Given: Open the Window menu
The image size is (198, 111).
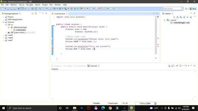Looking at the screenshot, I should point(58,5).
